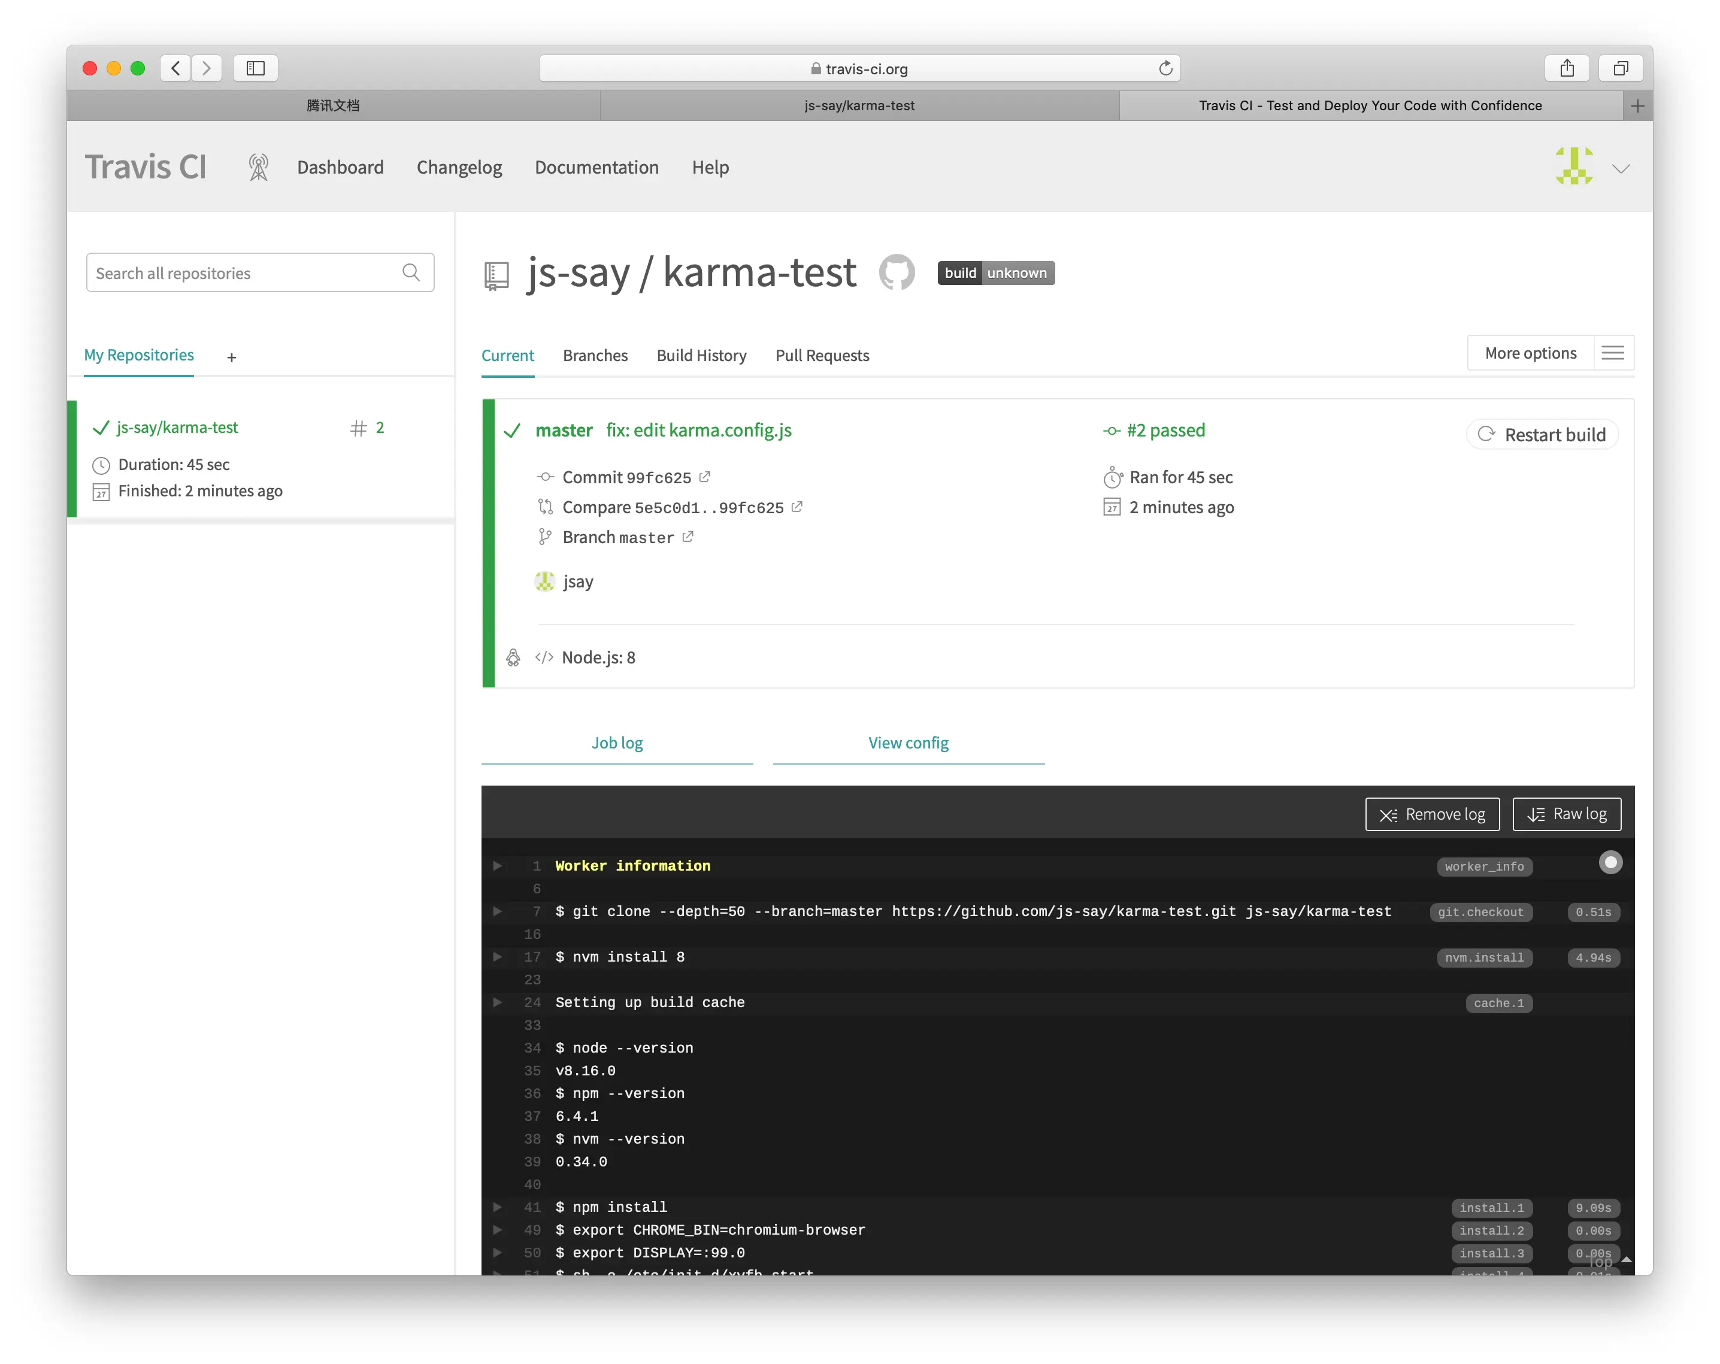This screenshot has width=1720, height=1364.
Task: Click the repository book icon
Action: pyautogui.click(x=496, y=276)
